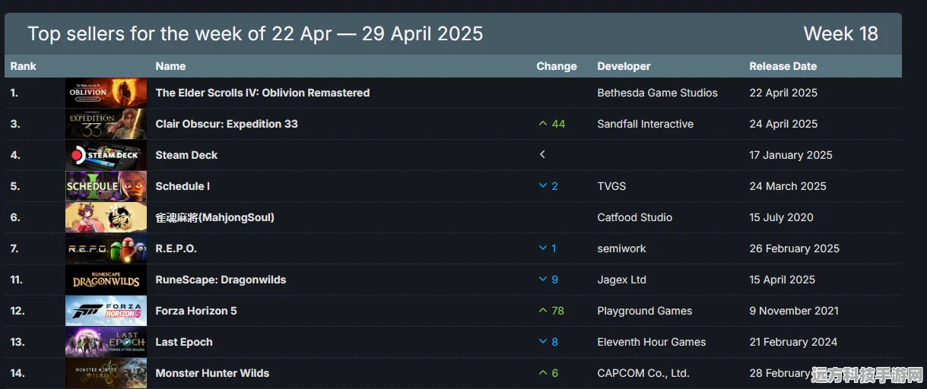The height and width of the screenshot is (389, 927).
Task: Click the down arrow beside Last Epoch change 8
Action: (x=542, y=342)
